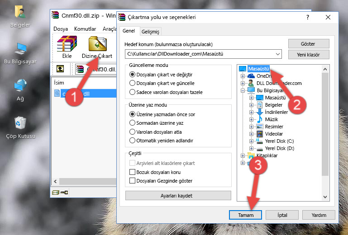Expand Masaüstü under Bu Bilgisayar
The image size is (348, 235).
[251, 98]
